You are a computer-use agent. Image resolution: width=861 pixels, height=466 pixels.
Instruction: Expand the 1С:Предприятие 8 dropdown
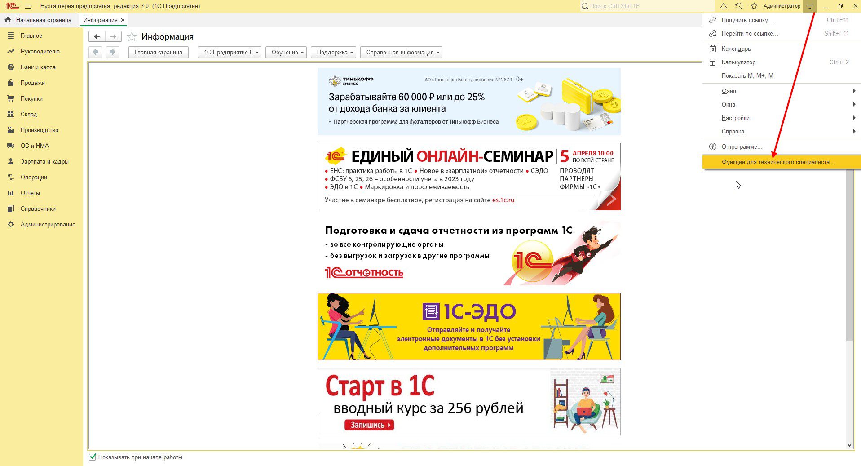point(229,53)
